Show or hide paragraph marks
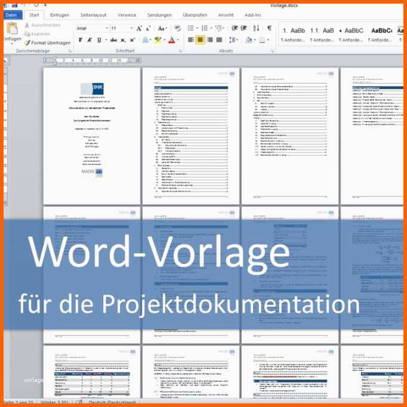This screenshot has height=407, width=407. pos(269,28)
